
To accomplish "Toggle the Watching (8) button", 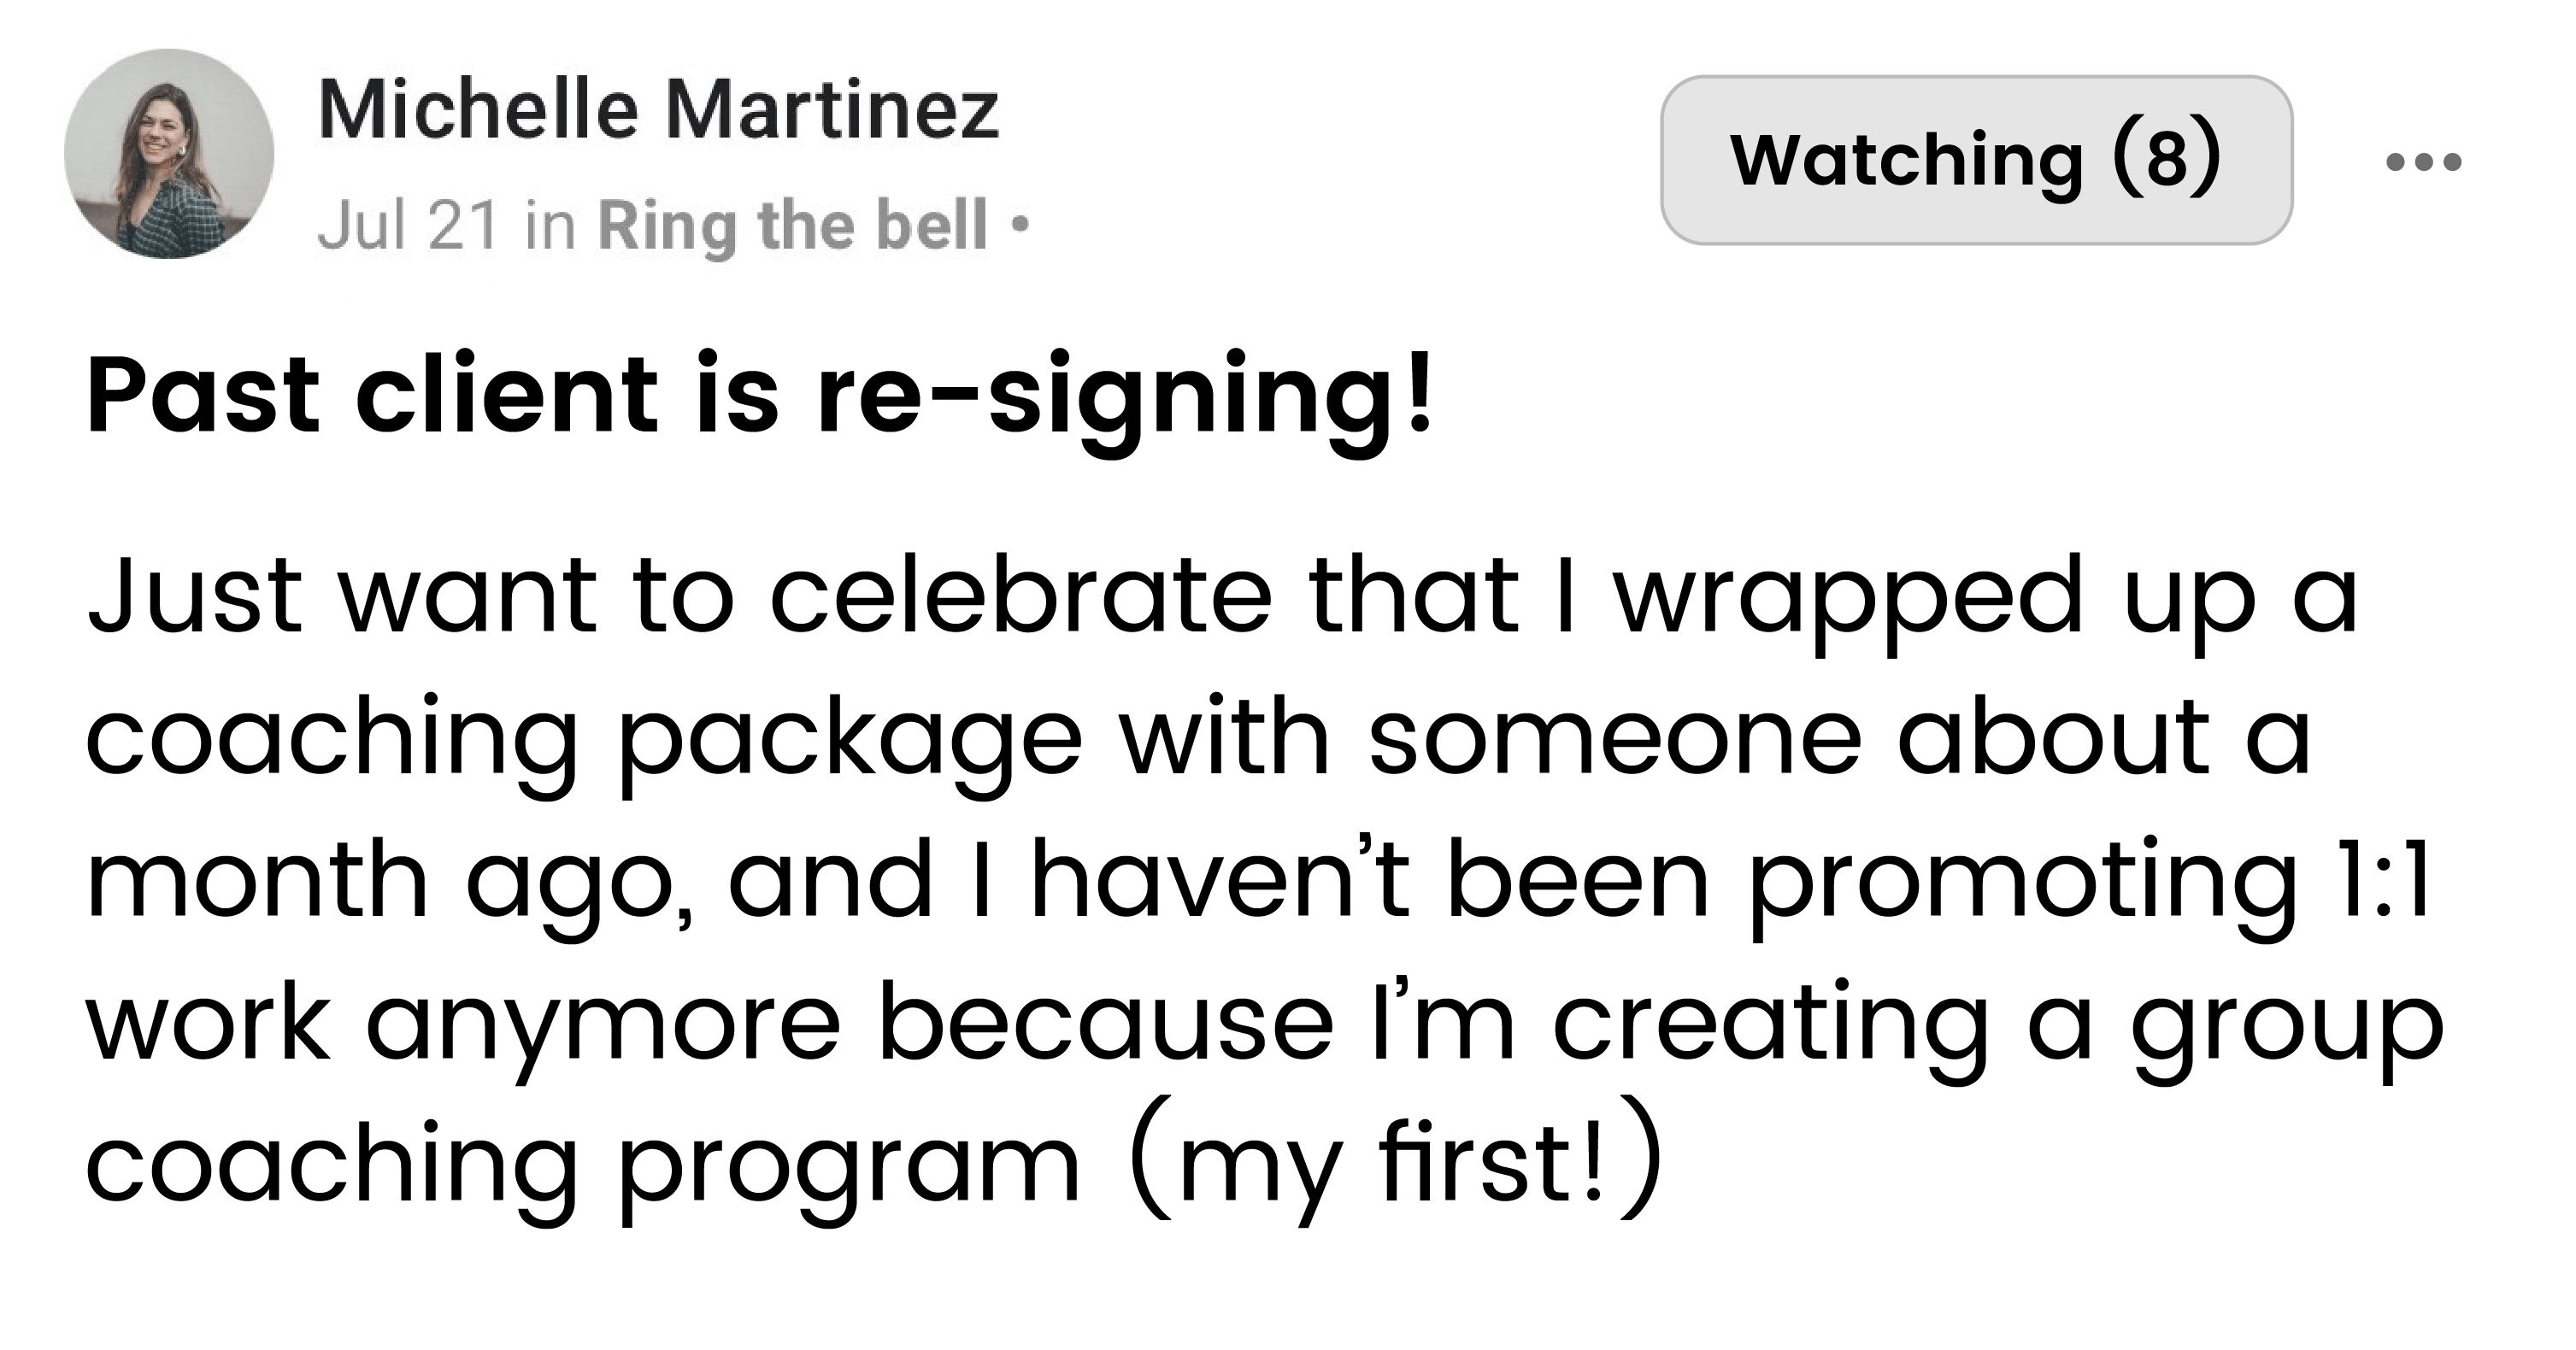I will click(x=1976, y=160).
